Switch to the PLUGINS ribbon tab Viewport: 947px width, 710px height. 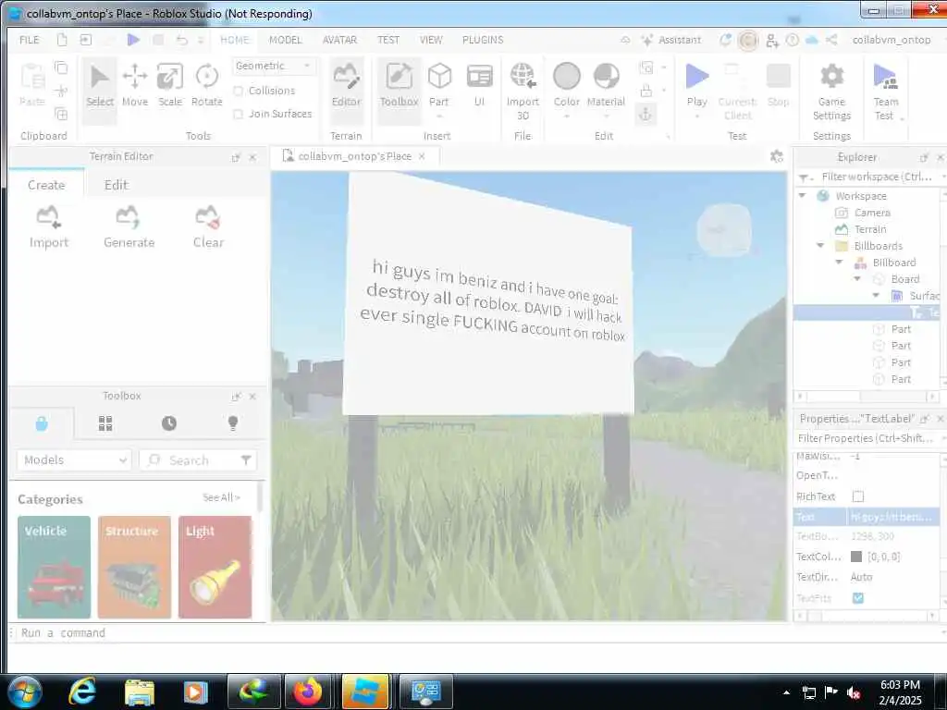[483, 40]
